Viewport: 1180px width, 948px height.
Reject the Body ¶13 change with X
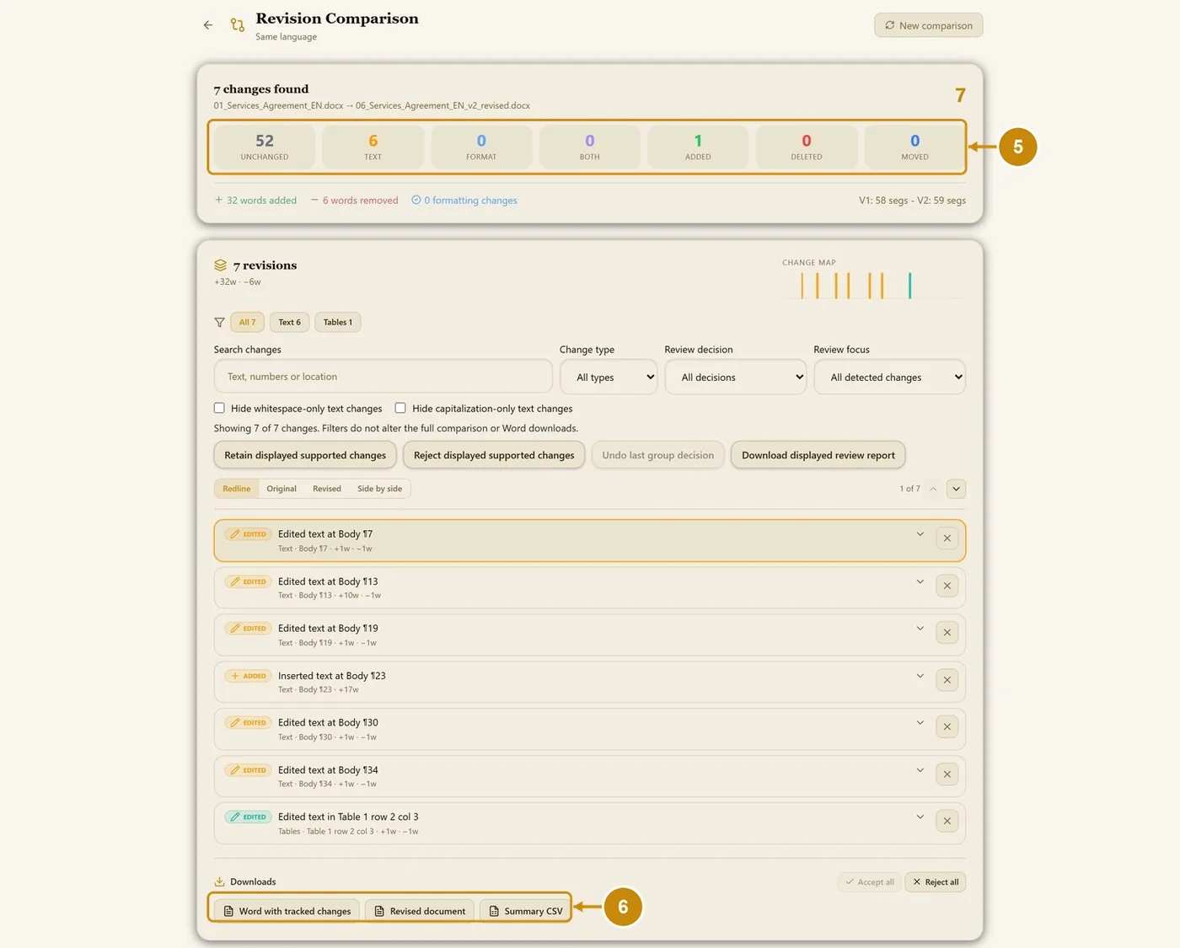click(x=947, y=586)
